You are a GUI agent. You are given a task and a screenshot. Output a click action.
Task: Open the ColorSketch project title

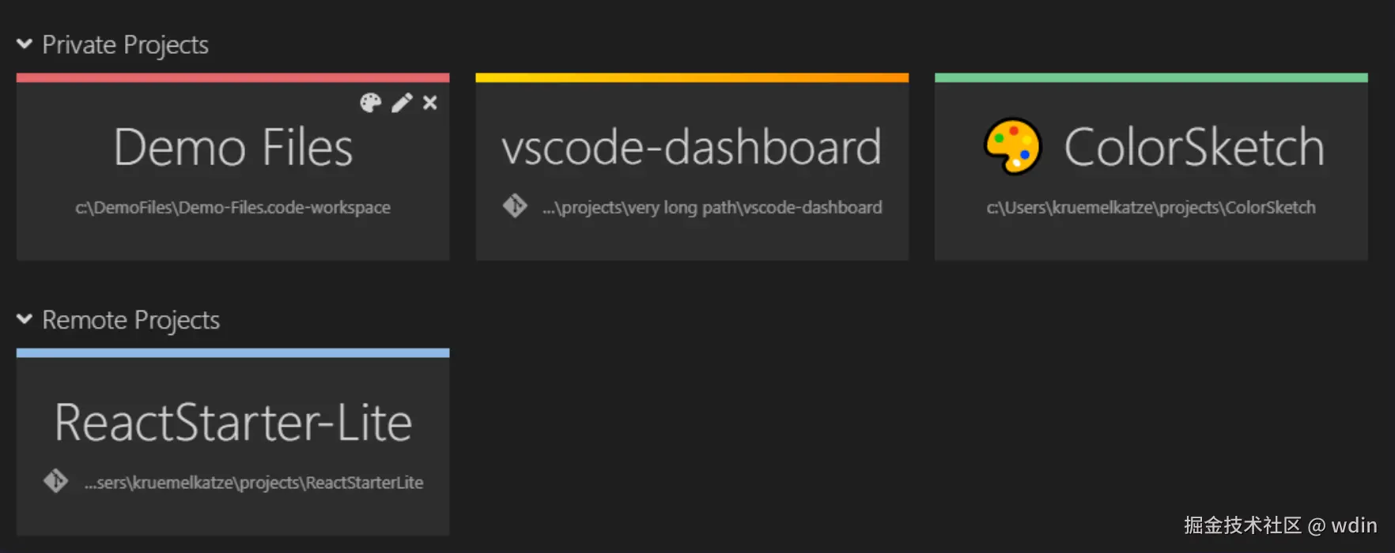[1193, 148]
